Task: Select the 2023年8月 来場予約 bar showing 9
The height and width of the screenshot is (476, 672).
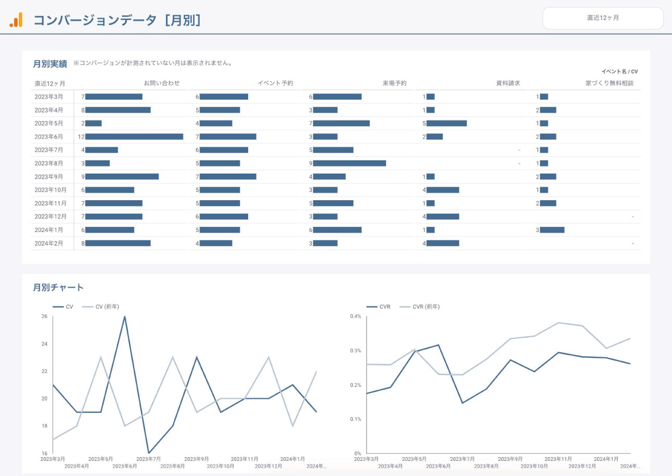Action: click(349, 163)
